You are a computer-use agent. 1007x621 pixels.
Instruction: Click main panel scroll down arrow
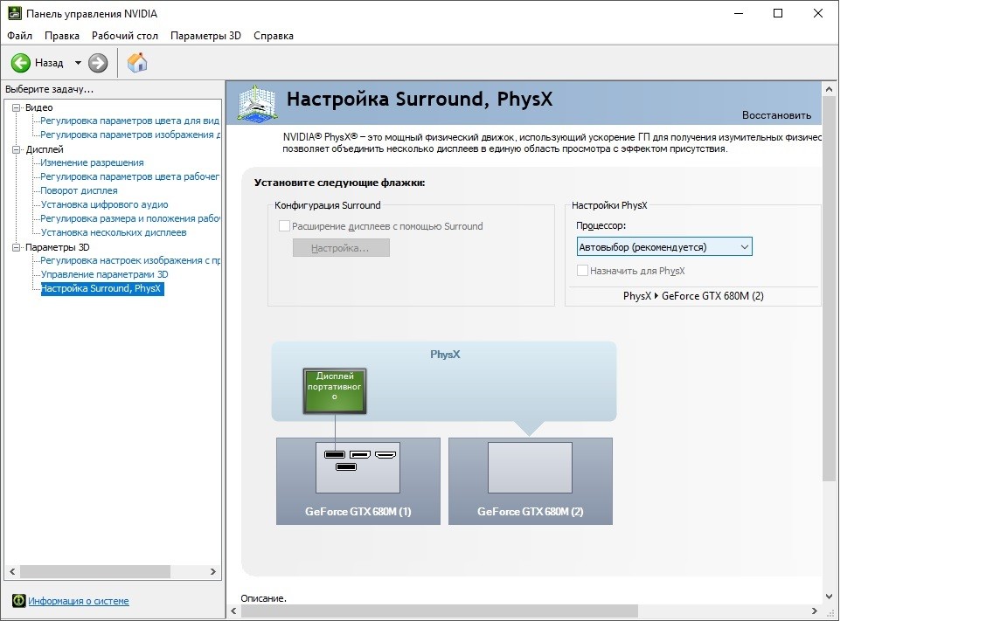(x=829, y=597)
